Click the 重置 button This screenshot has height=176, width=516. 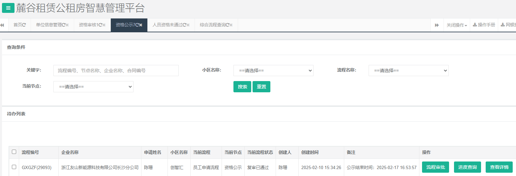(x=261, y=87)
